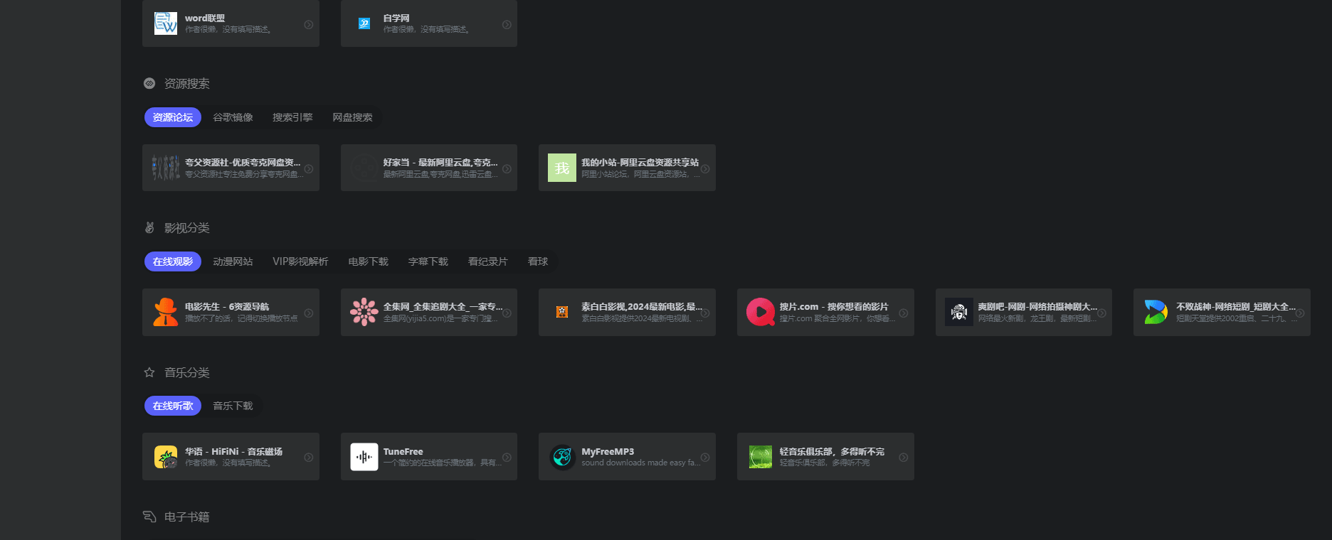The image size is (1332, 540).
Task: Click the 音乐分类 star icon
Action: (x=149, y=372)
